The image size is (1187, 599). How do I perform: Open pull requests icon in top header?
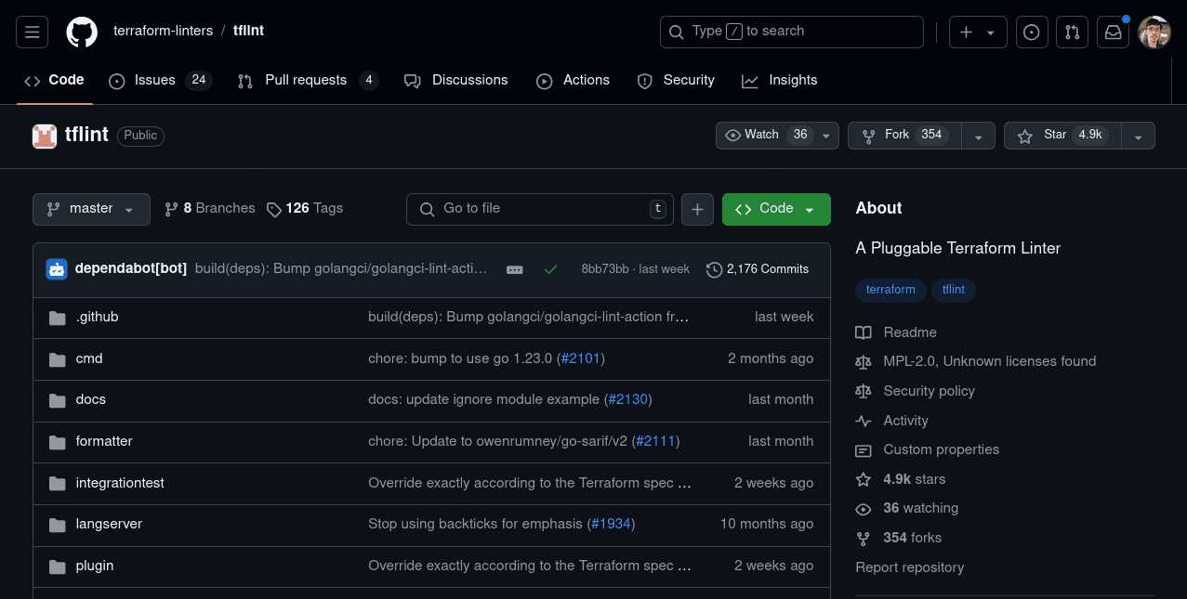[1072, 32]
